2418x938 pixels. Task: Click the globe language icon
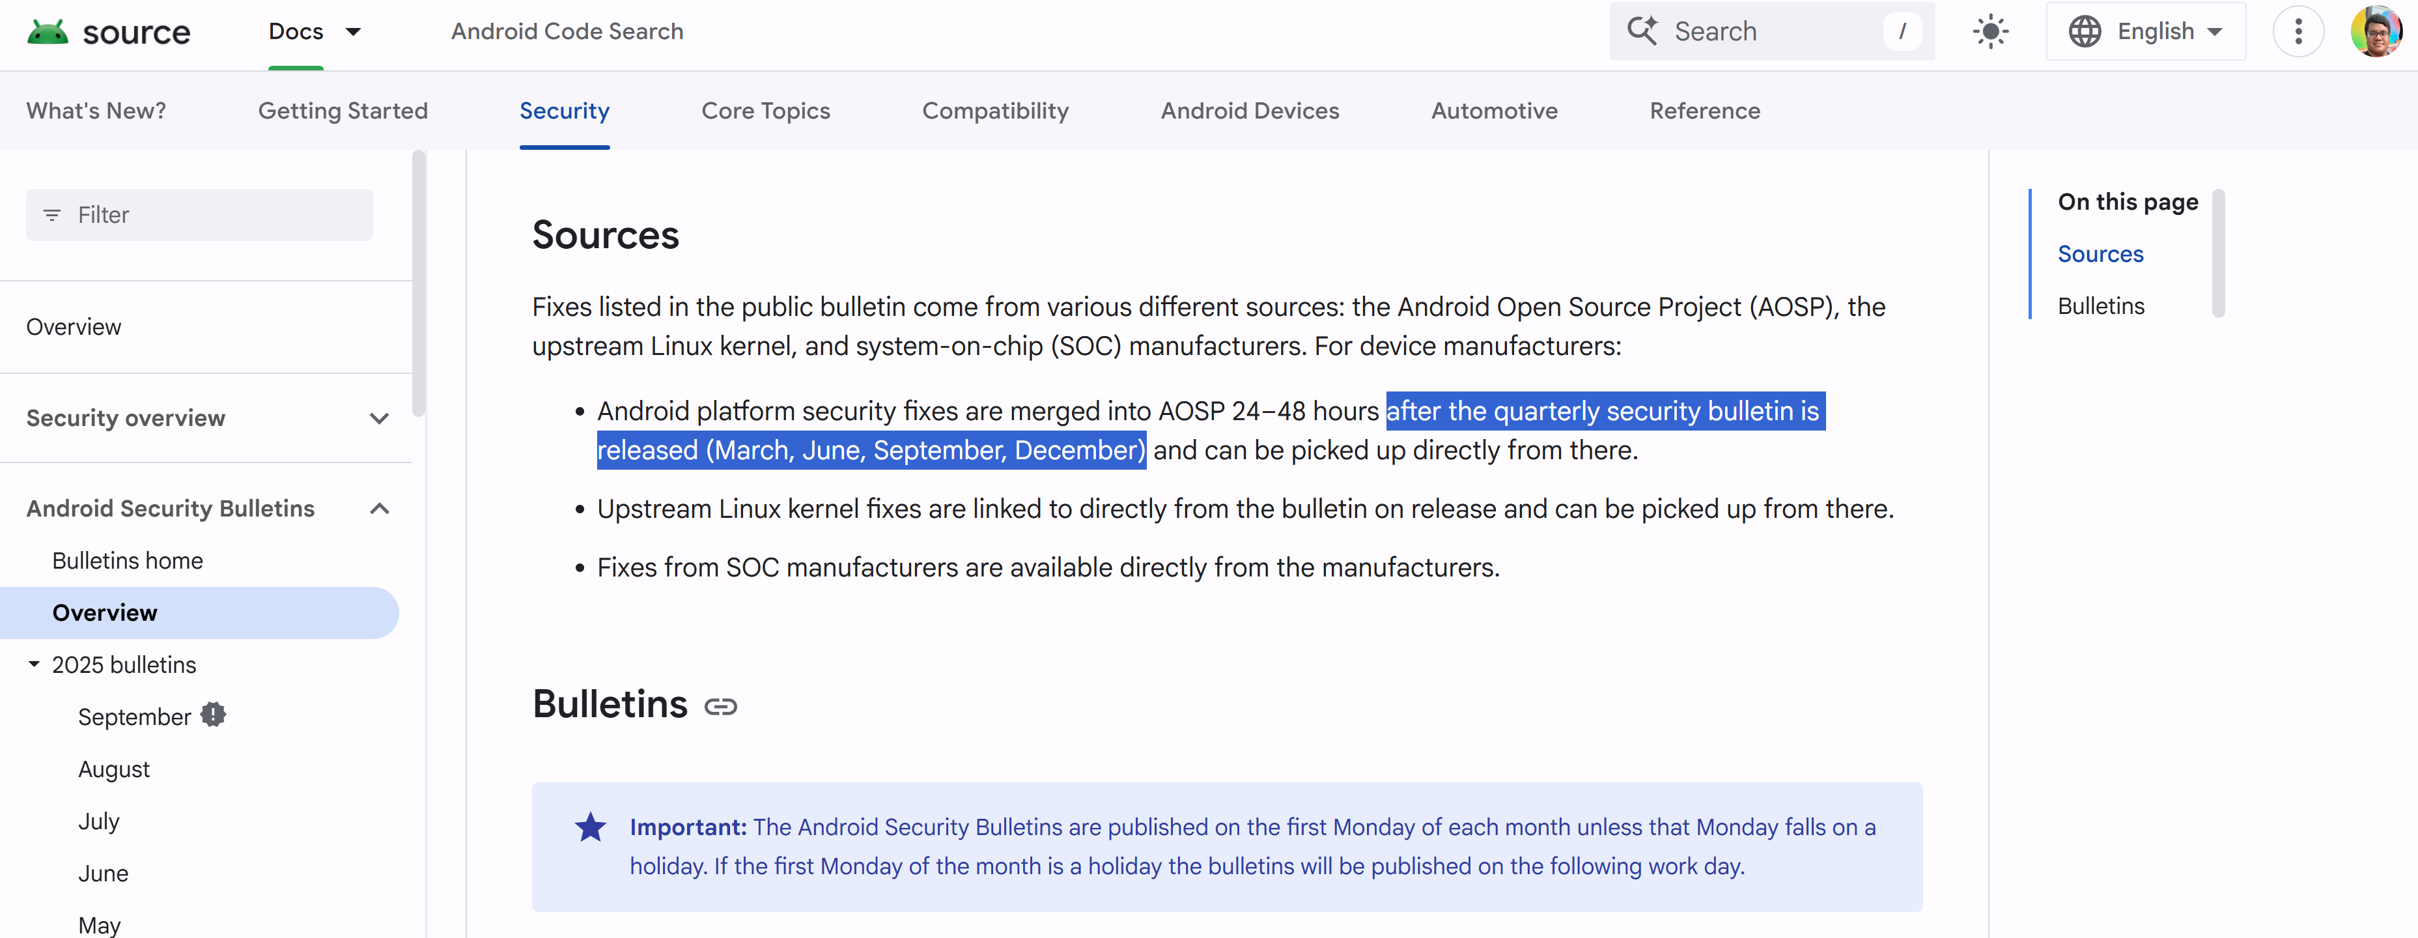click(x=2085, y=32)
